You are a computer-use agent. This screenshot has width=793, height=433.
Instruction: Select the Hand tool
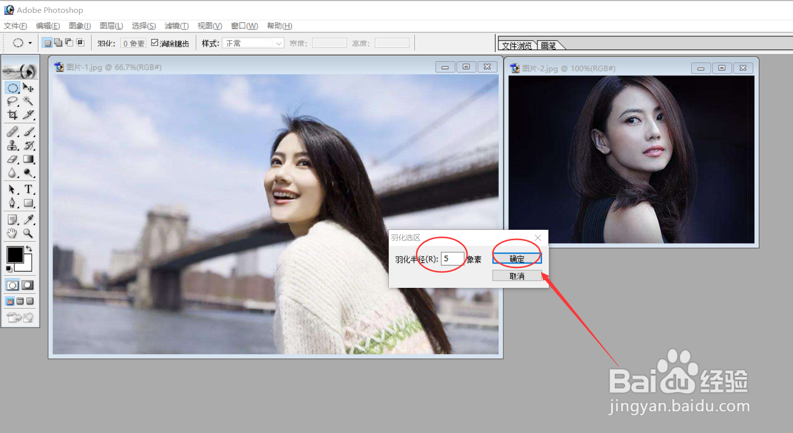coord(13,233)
